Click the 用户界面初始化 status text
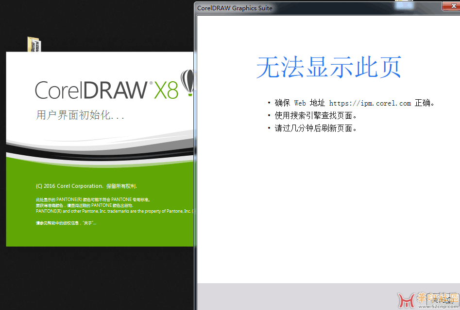Viewport: 460px width, 310px height. [80, 115]
